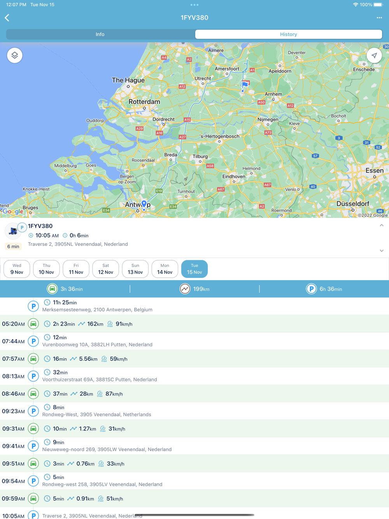Select Sat 12 Nov date
Image resolution: width=389 pixels, height=519 pixels.
[x=105, y=269]
